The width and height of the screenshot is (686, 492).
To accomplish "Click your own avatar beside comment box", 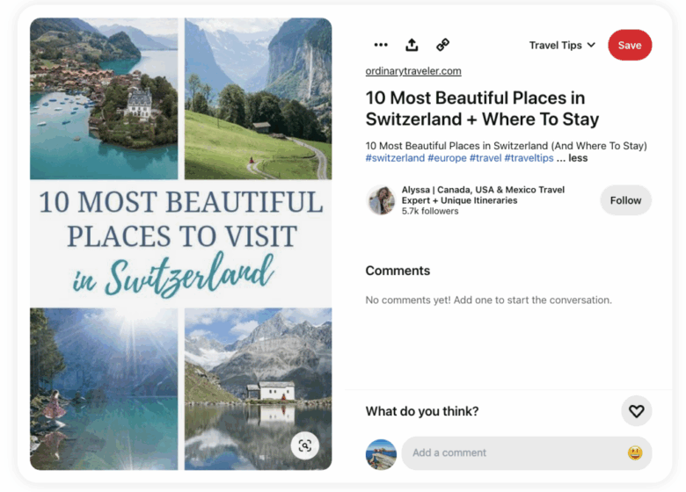I will pyautogui.click(x=381, y=453).
